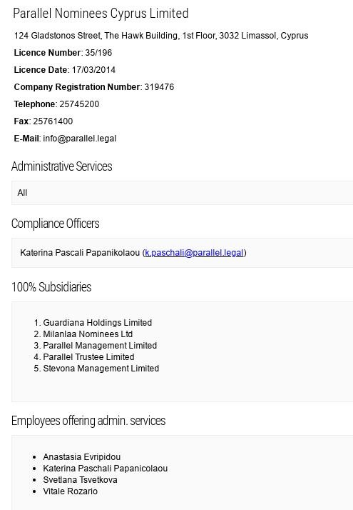Open the k.paschali@parallel.legal email link

point(194,253)
